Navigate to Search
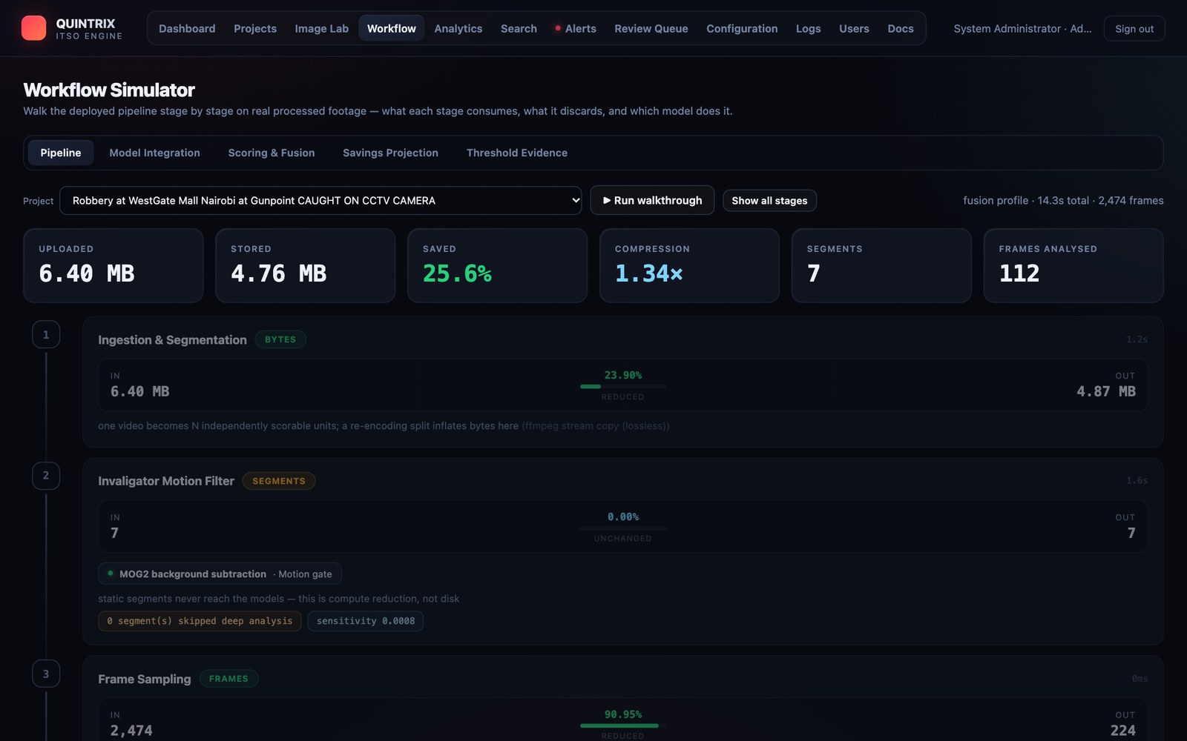Screen dimensions: 1187x741 pos(519,28)
